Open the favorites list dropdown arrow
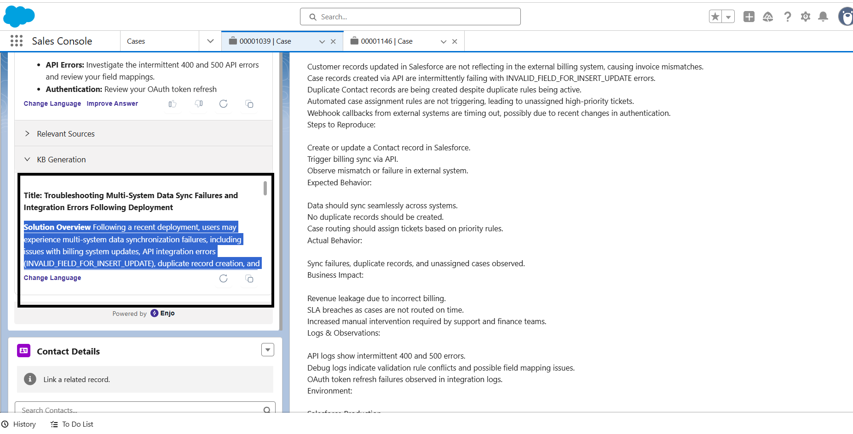This screenshot has width=853, height=434. (728, 17)
